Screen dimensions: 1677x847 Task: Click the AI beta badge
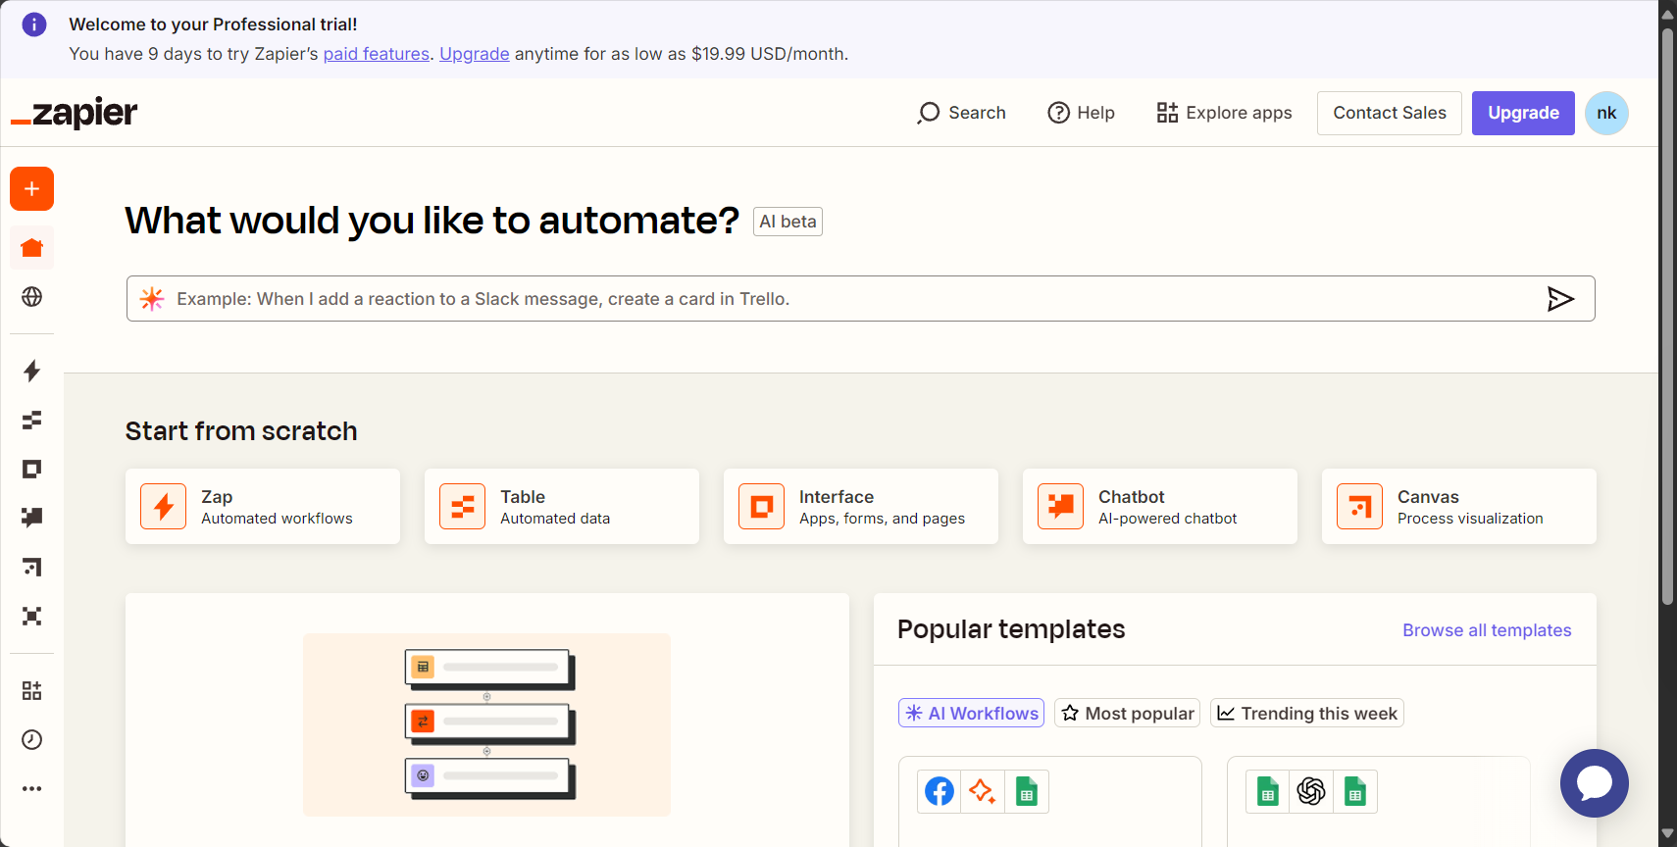tap(788, 222)
